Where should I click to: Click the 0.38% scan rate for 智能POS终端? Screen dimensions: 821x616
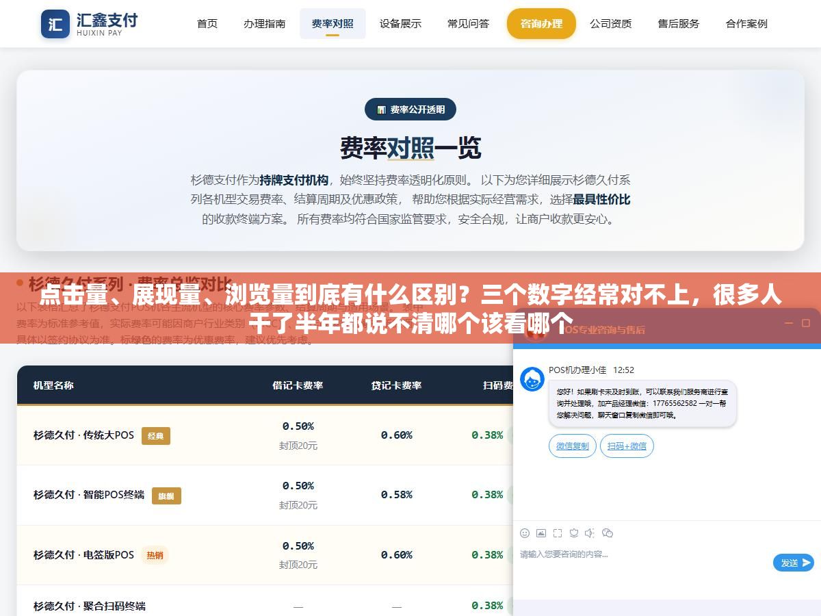[487, 495]
